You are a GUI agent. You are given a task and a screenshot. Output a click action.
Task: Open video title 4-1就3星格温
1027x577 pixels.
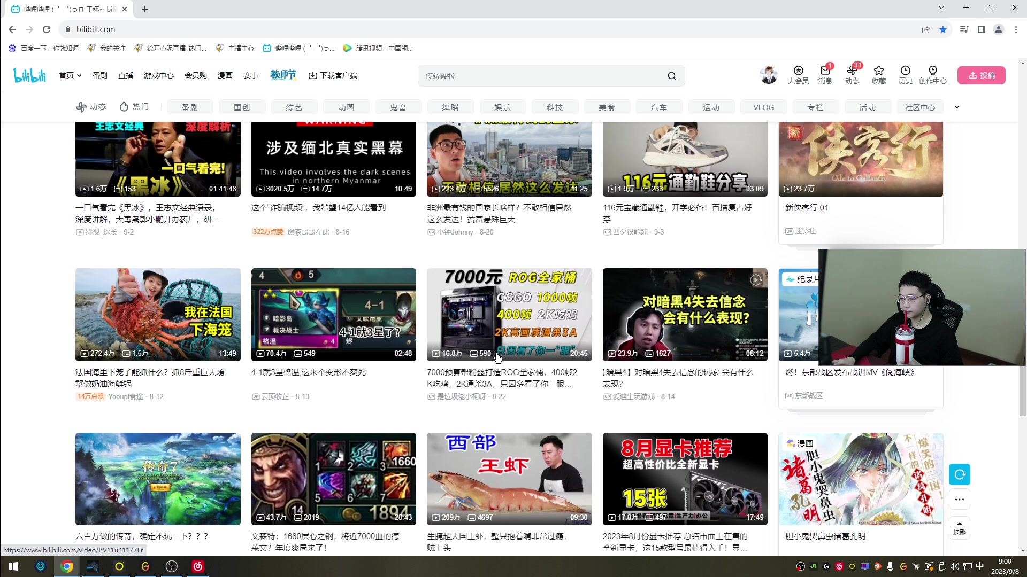pyautogui.click(x=309, y=372)
